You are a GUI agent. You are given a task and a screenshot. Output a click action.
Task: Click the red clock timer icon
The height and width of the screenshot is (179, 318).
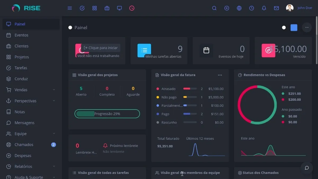coord(132,8)
